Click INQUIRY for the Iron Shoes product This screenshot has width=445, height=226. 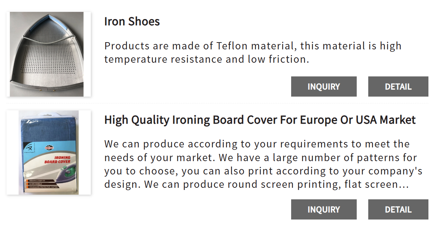coord(324,87)
